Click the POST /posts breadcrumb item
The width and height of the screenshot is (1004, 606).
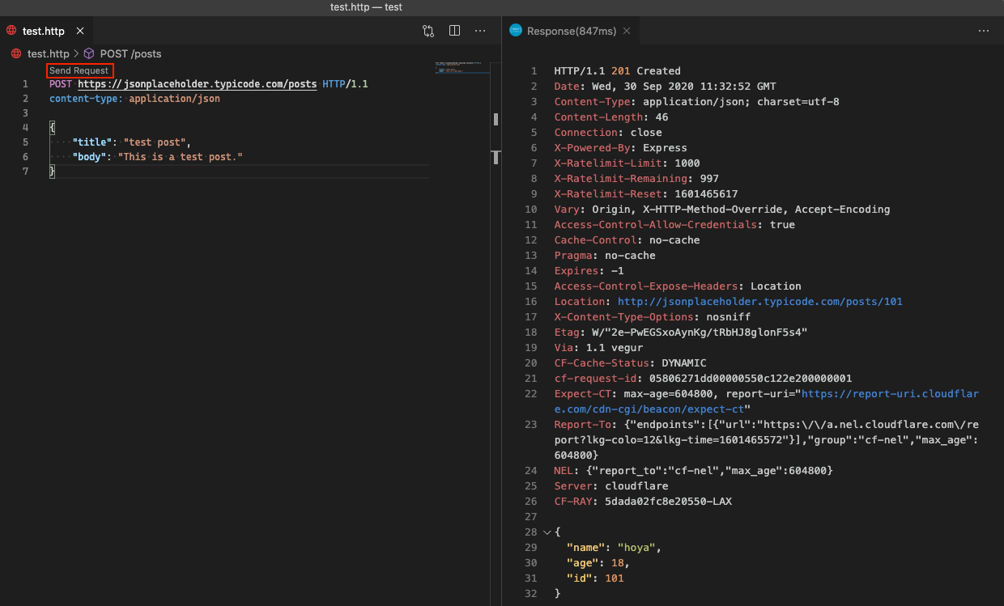130,53
